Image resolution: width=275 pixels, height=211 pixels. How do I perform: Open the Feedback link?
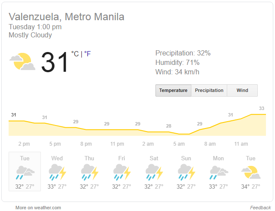tap(260, 208)
